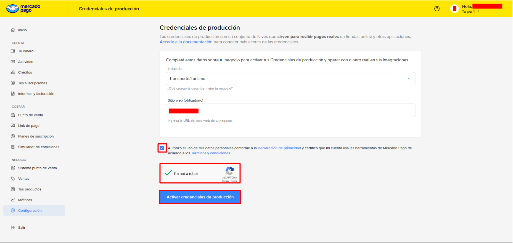Click Tu perfil link

(x=469, y=12)
